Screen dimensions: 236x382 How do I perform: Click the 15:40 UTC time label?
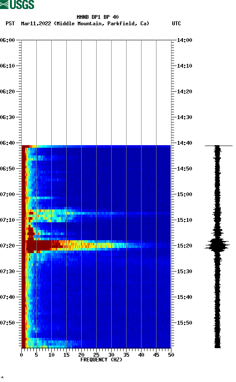tap(185, 297)
